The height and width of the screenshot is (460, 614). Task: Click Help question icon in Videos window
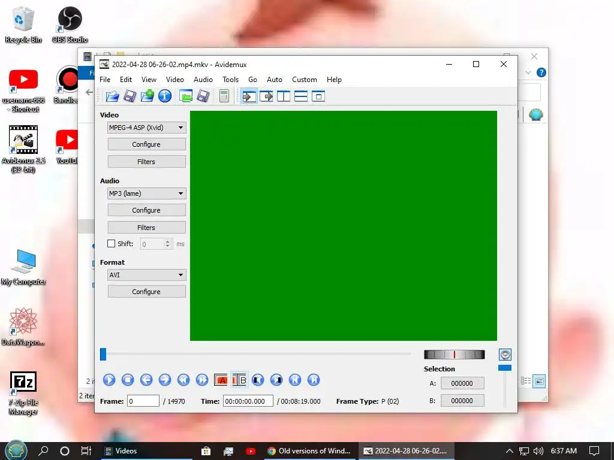pyautogui.click(x=541, y=72)
